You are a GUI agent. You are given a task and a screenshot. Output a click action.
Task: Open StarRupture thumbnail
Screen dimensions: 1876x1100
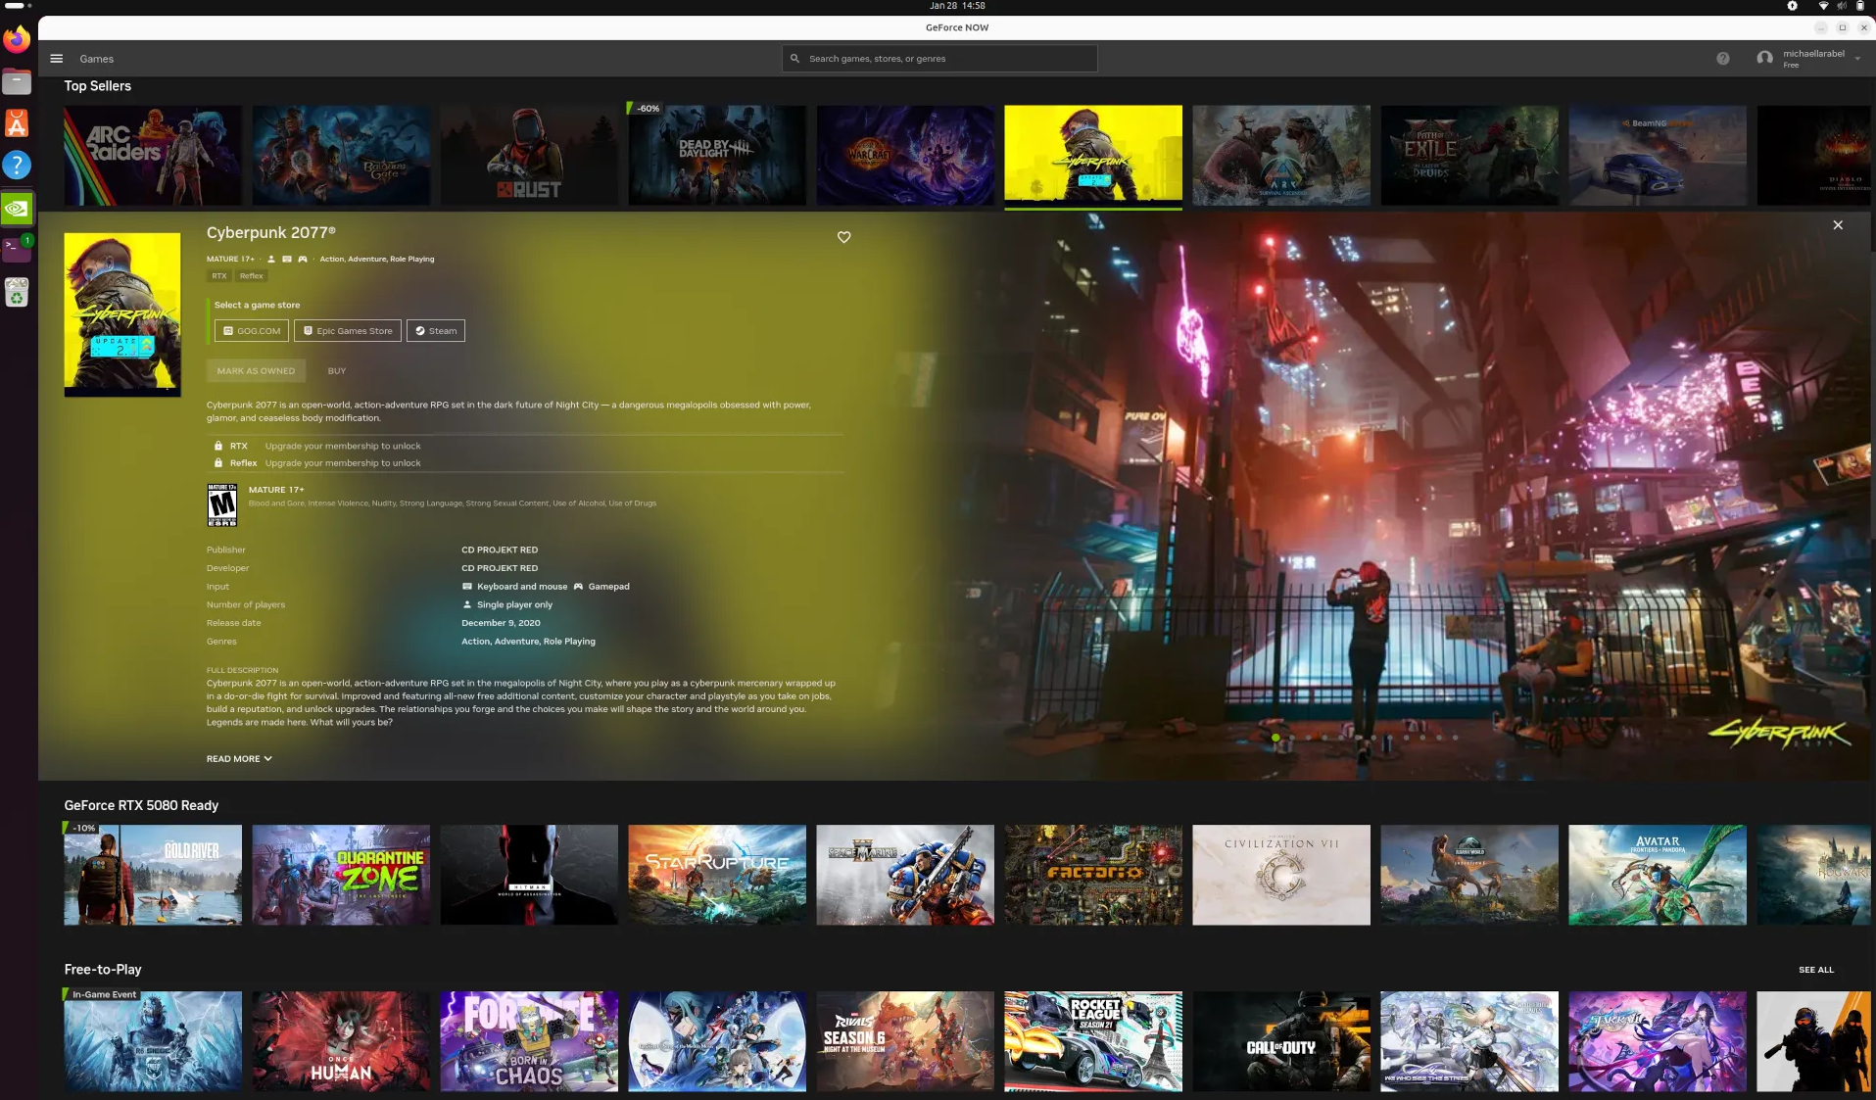point(717,875)
